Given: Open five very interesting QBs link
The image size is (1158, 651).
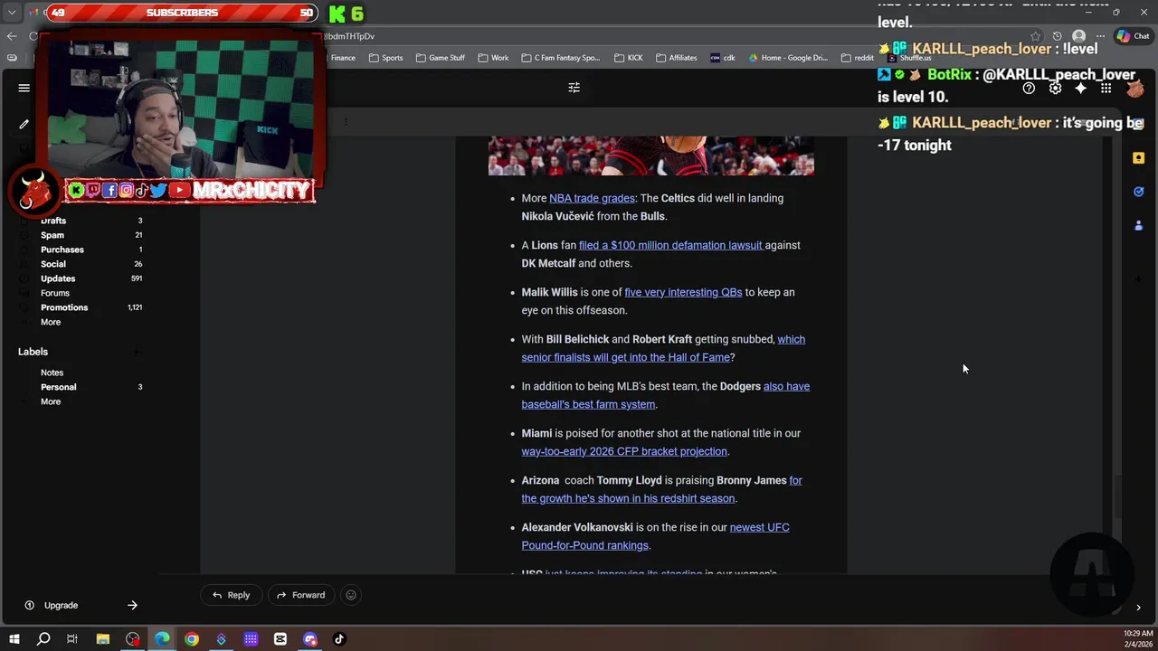Looking at the screenshot, I should (x=683, y=292).
